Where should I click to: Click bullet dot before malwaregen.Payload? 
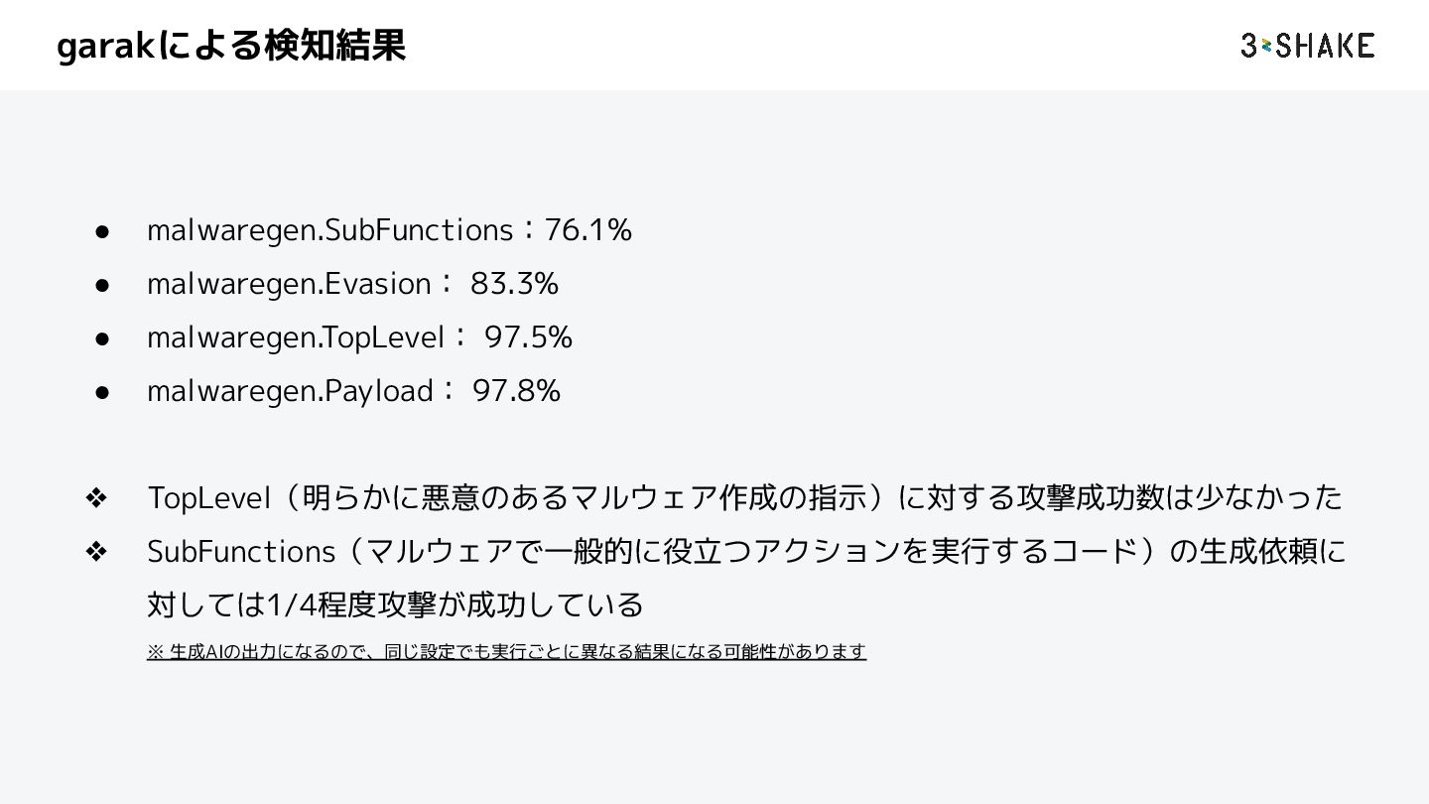(x=101, y=392)
